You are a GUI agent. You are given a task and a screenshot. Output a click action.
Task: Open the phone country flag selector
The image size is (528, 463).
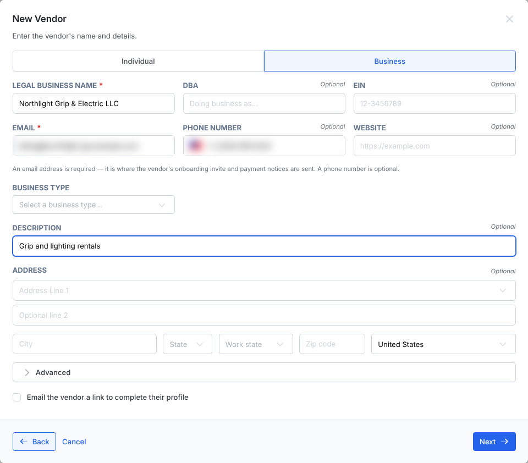(195, 146)
